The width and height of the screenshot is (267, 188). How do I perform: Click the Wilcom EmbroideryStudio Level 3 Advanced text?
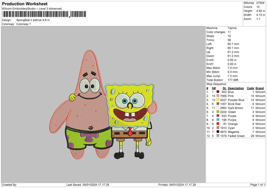click(x=32, y=9)
